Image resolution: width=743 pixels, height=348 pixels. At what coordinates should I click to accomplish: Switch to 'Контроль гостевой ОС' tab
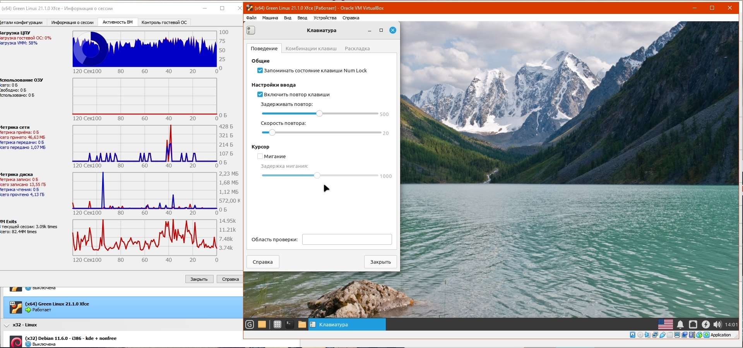point(164,22)
